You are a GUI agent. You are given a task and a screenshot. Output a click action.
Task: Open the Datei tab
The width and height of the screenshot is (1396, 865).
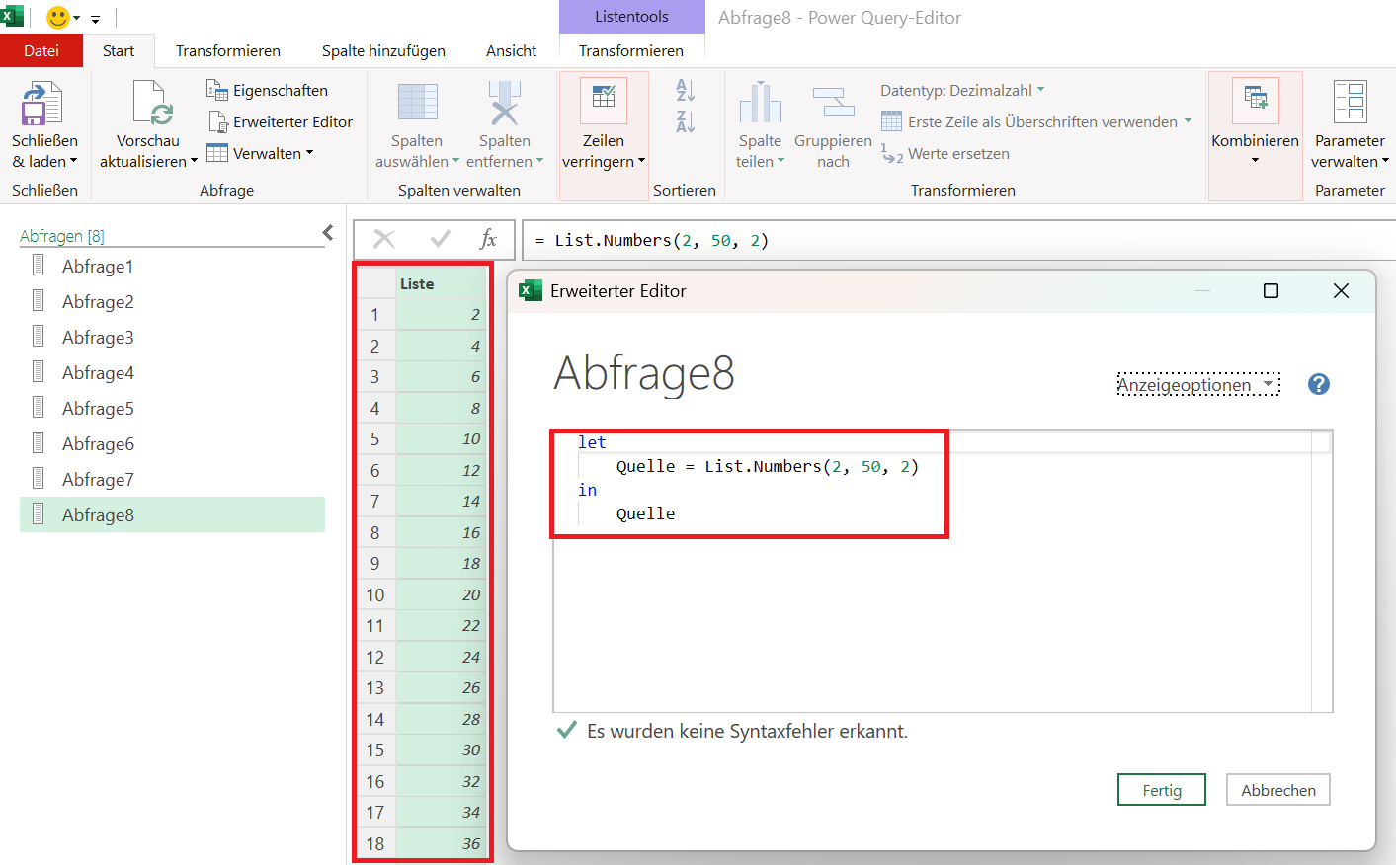(x=41, y=51)
